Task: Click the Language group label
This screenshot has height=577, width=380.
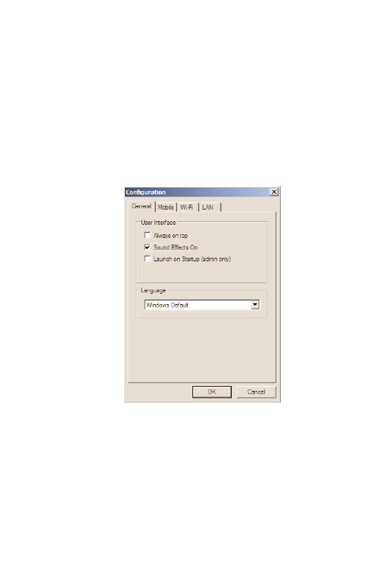Action: [153, 290]
